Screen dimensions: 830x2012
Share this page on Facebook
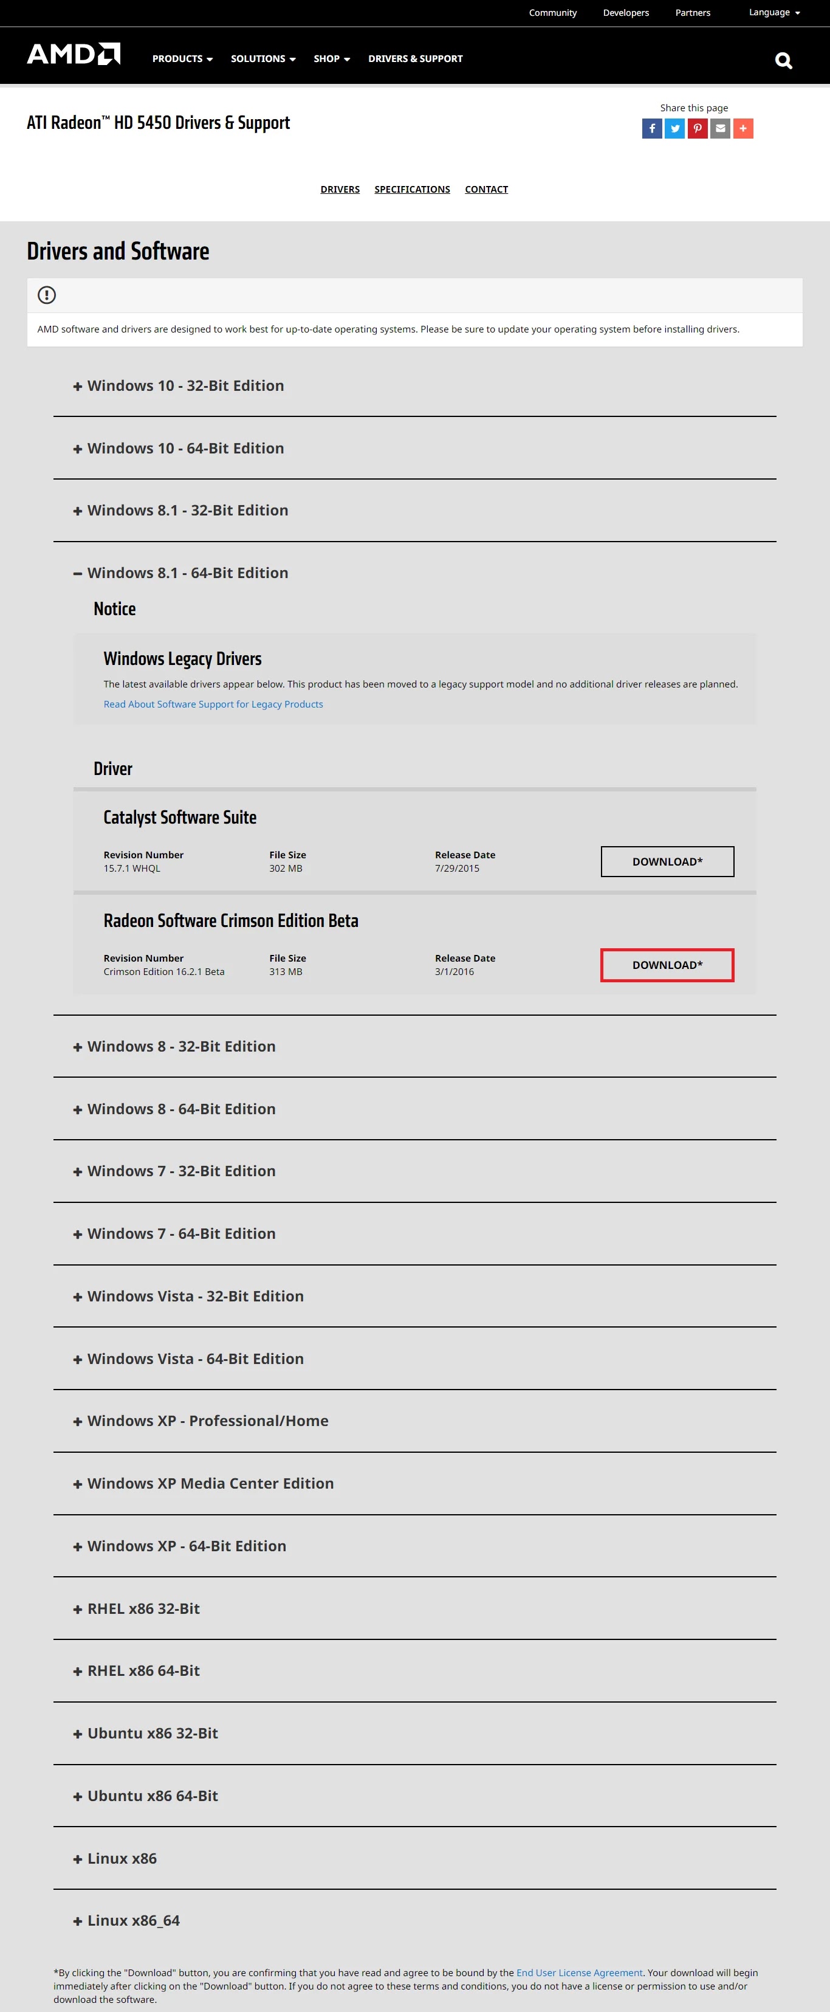(652, 128)
